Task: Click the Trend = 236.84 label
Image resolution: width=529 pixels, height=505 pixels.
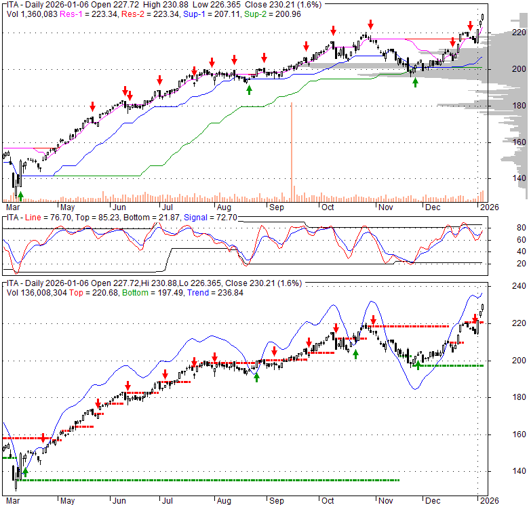Action: 215,293
